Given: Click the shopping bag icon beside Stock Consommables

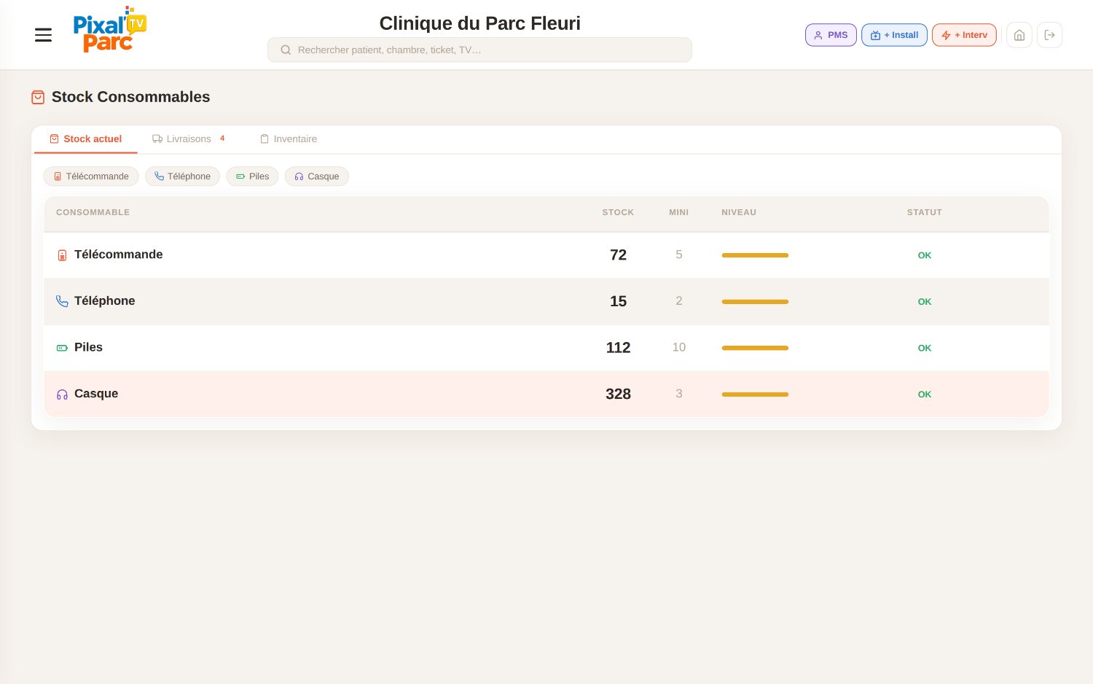Looking at the screenshot, I should (x=38, y=97).
